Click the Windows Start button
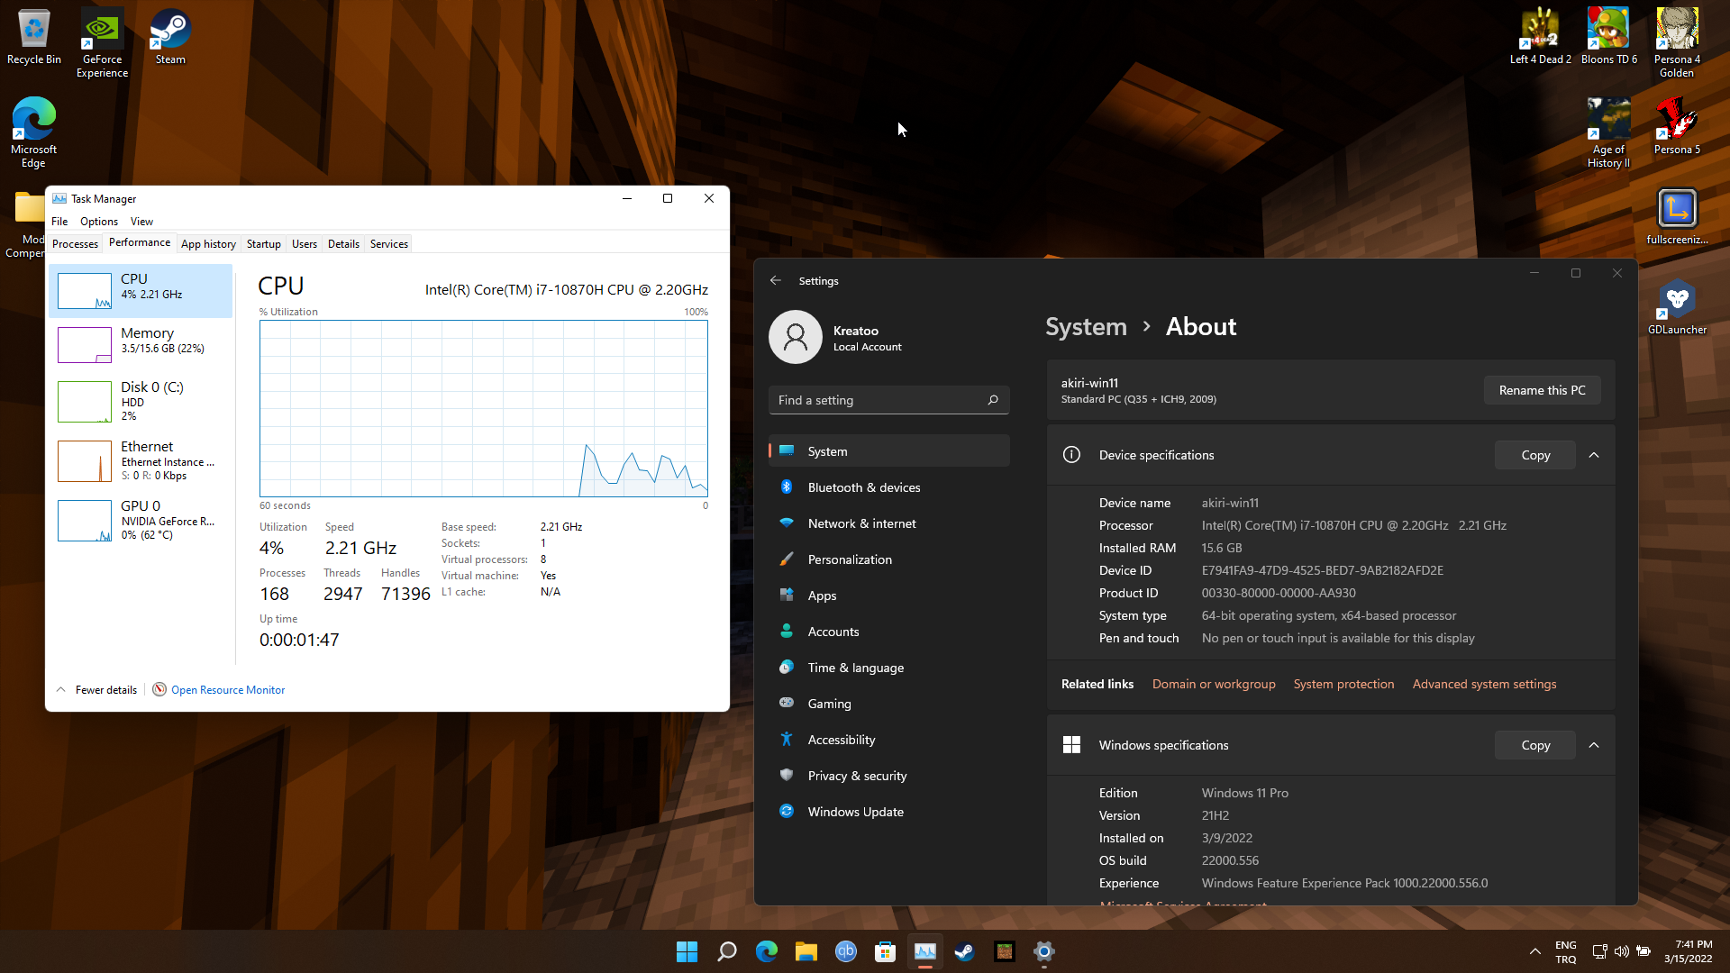This screenshot has height=973, width=1730. 687,951
